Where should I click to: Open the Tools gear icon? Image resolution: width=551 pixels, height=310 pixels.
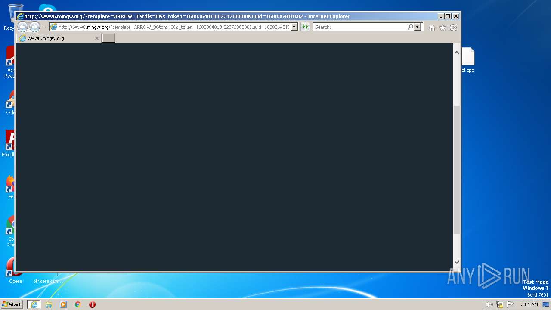(453, 28)
